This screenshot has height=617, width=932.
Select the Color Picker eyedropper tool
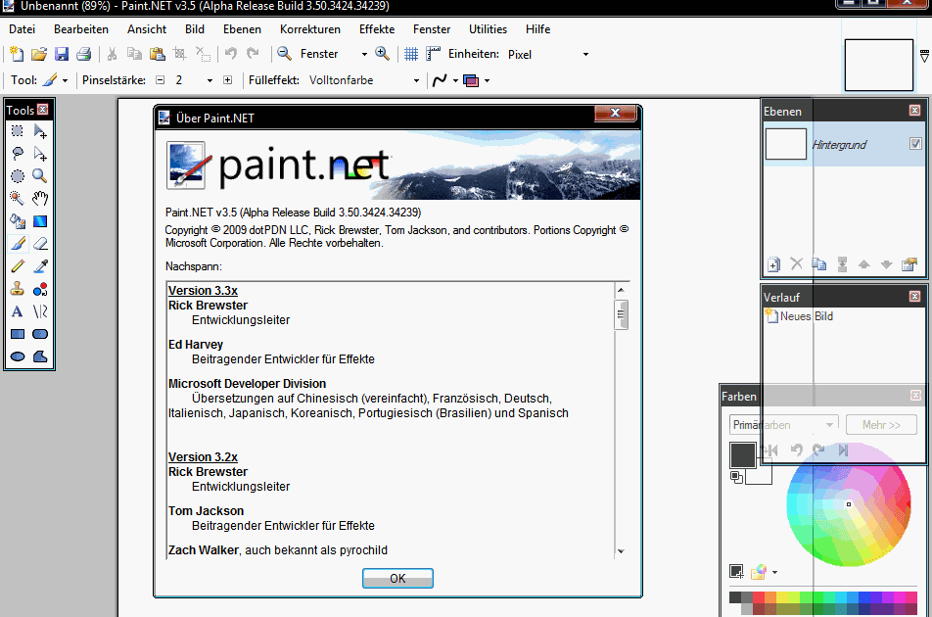[40, 266]
